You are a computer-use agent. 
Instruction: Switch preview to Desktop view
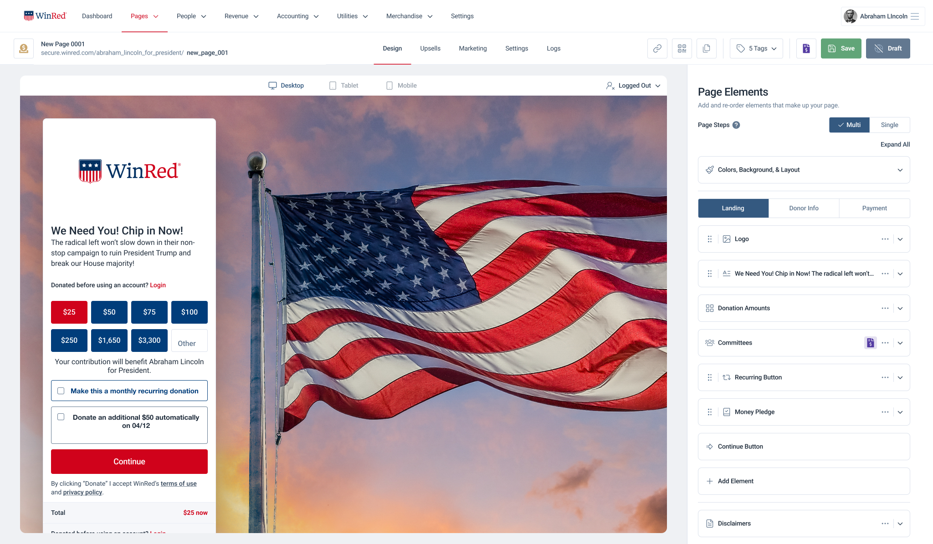(286, 86)
